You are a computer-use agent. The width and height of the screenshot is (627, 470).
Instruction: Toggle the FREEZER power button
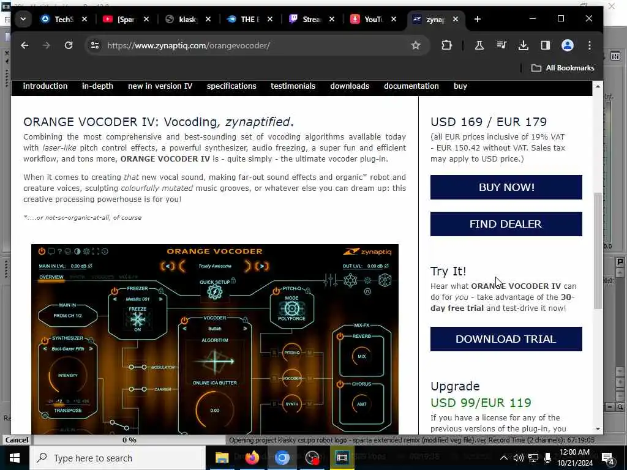coord(115,291)
